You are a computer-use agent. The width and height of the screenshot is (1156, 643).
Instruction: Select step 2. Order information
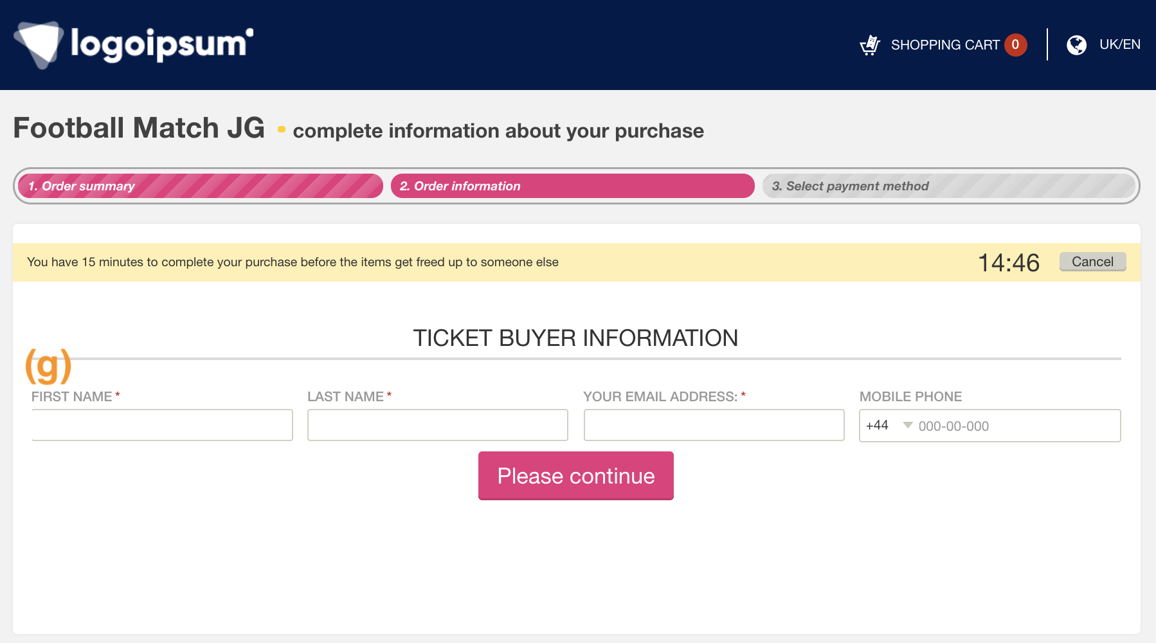[x=573, y=186]
